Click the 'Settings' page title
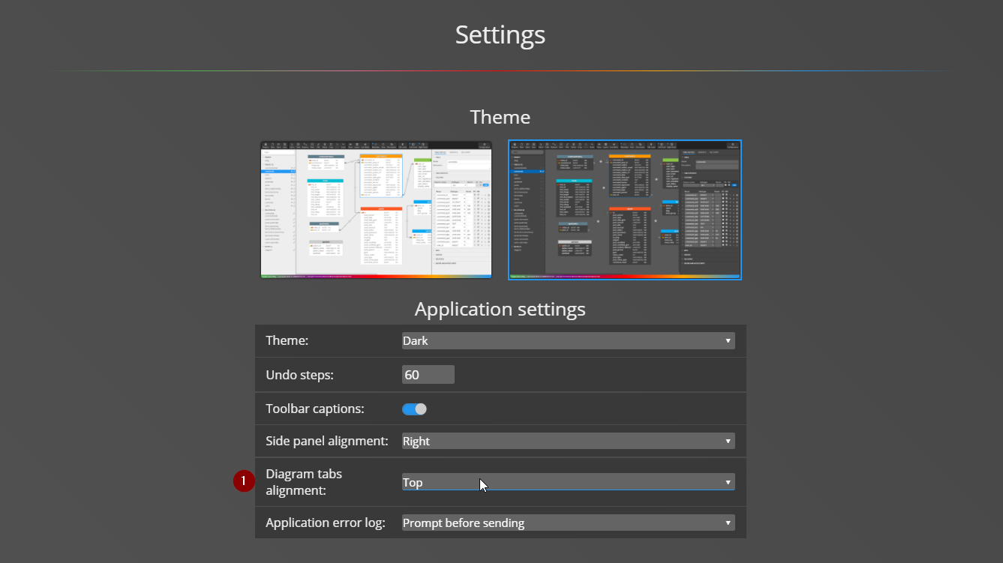 500,34
